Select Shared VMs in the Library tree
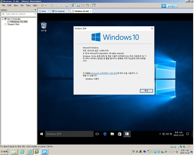 (13, 24)
